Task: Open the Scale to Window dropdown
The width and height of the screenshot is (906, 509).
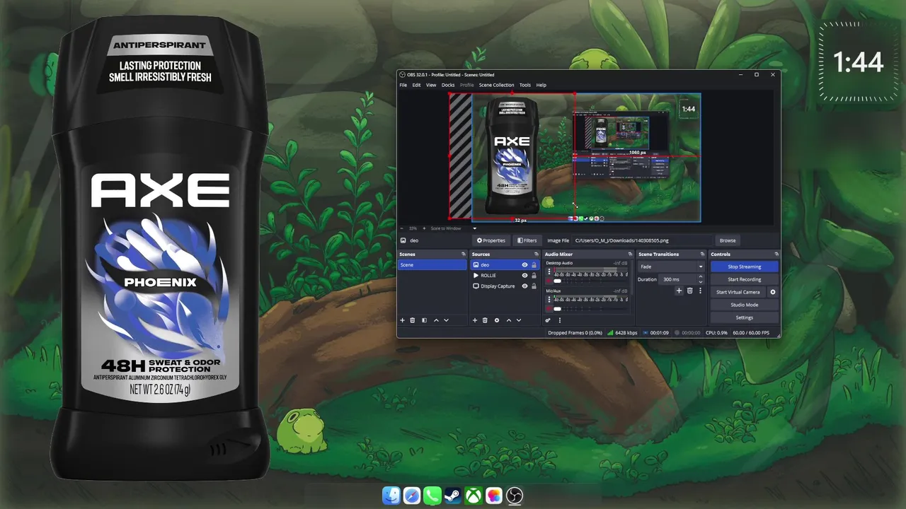Action: click(x=454, y=228)
